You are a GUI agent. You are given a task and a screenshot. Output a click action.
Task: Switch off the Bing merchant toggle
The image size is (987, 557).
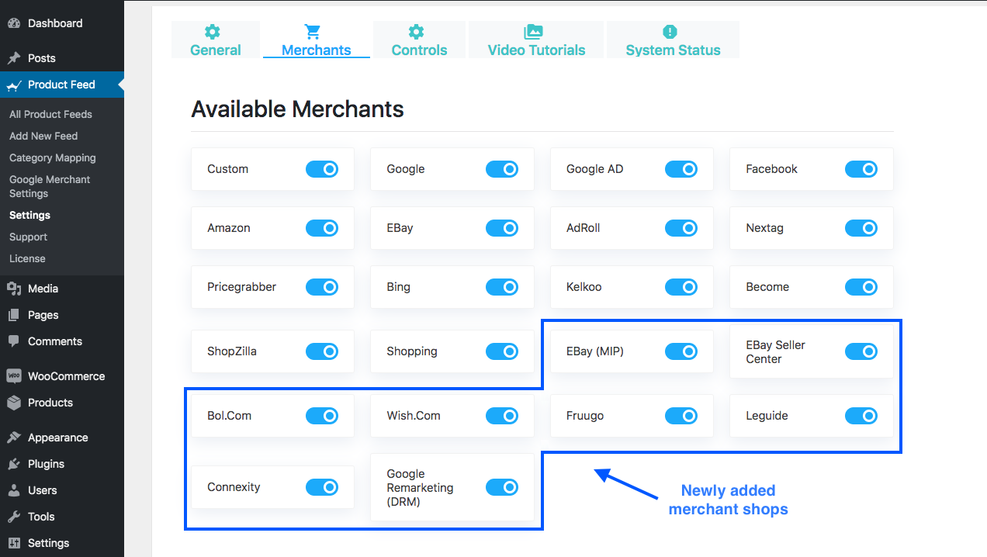click(x=502, y=287)
